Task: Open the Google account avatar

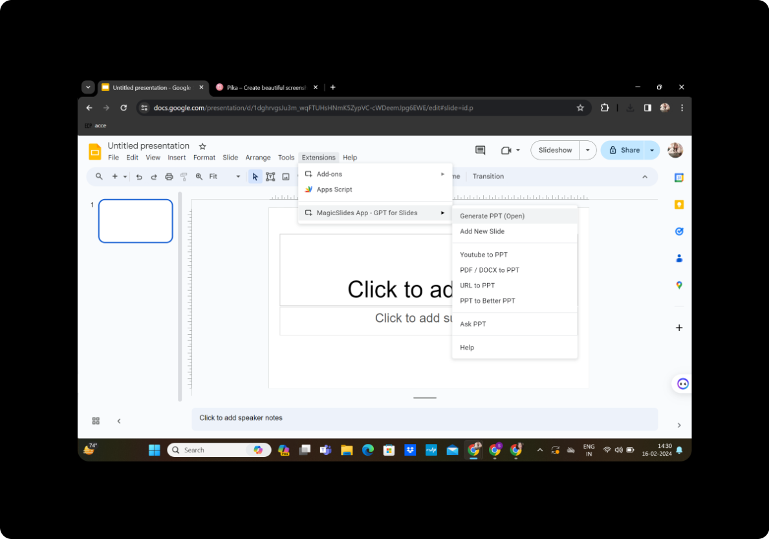Action: (675, 151)
